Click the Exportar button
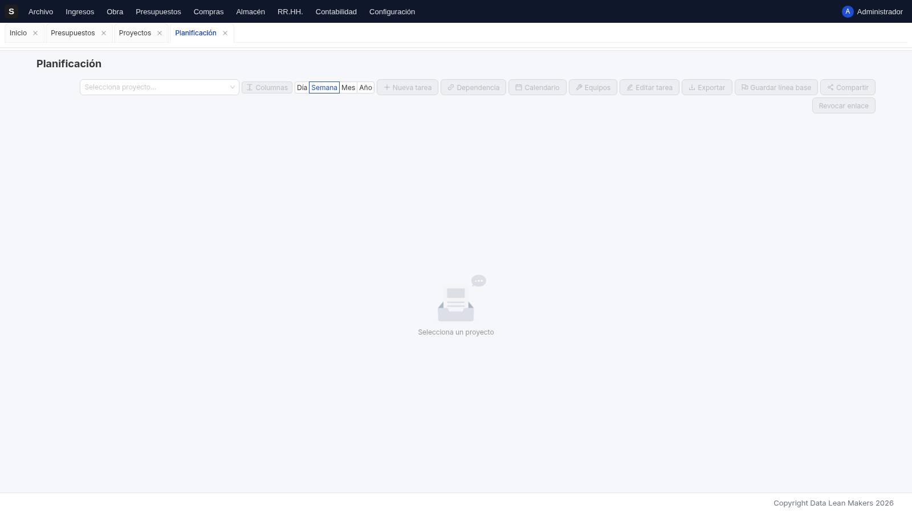912x513 pixels. pyautogui.click(x=707, y=87)
